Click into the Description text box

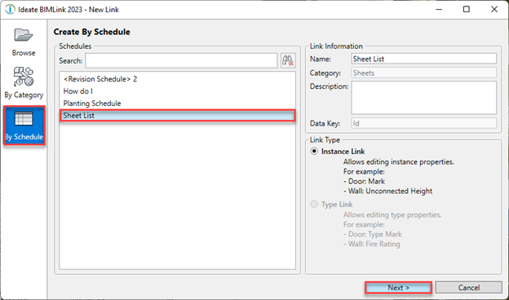pos(423,98)
